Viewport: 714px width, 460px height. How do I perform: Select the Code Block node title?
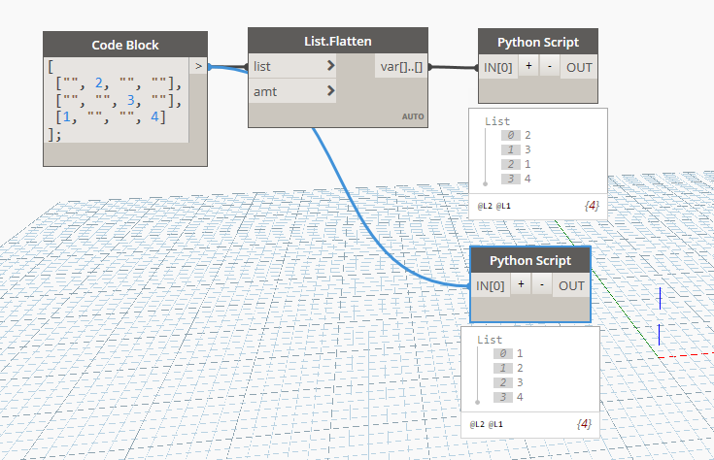(x=125, y=45)
